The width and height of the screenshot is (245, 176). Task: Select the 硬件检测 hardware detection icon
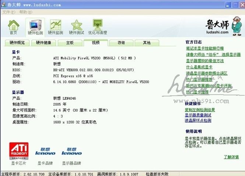[x=35, y=27]
